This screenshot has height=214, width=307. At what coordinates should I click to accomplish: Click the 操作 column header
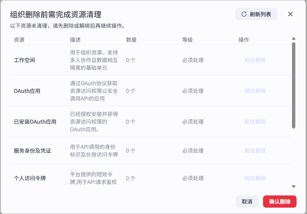pos(244,40)
